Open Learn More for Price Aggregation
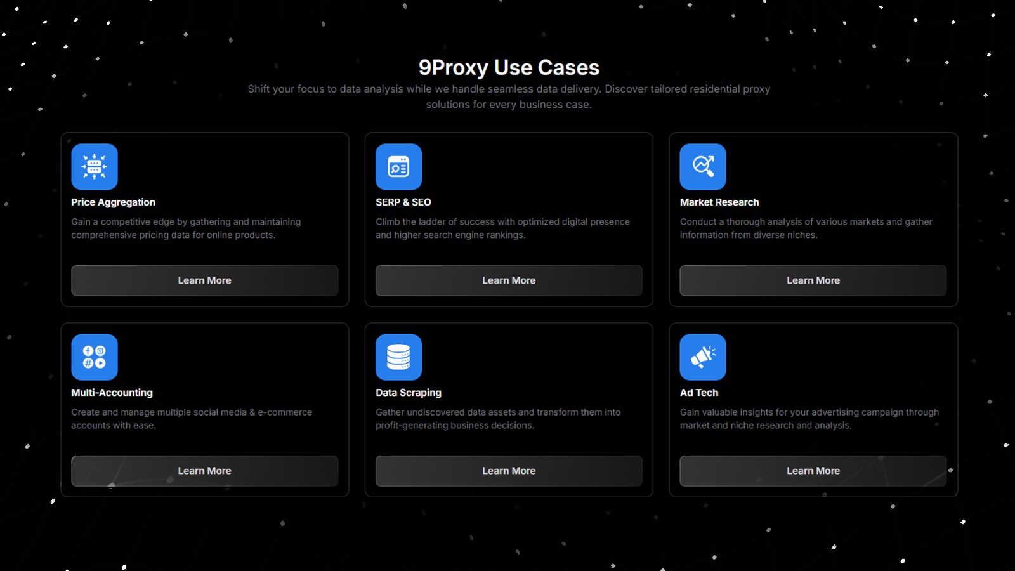1015x571 pixels. [x=204, y=280]
